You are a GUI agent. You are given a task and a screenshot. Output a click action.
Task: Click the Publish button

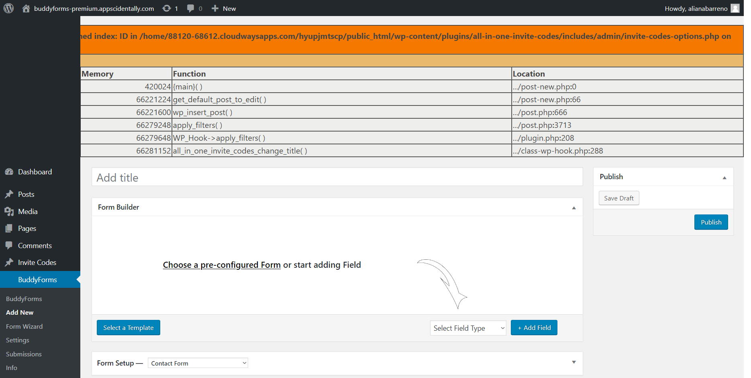(x=711, y=222)
